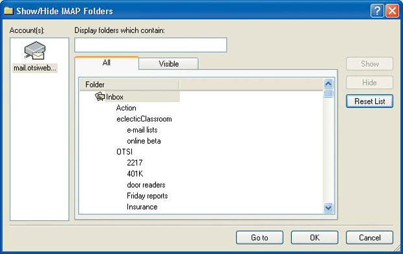Click the scrollbar down arrow
The height and width of the screenshot is (254, 403).
coord(328,207)
